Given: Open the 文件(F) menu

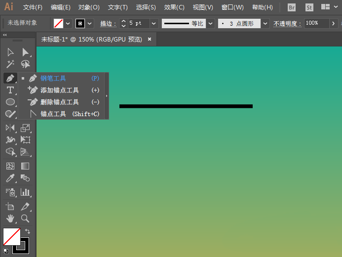Looking at the screenshot, I should pos(33,7).
